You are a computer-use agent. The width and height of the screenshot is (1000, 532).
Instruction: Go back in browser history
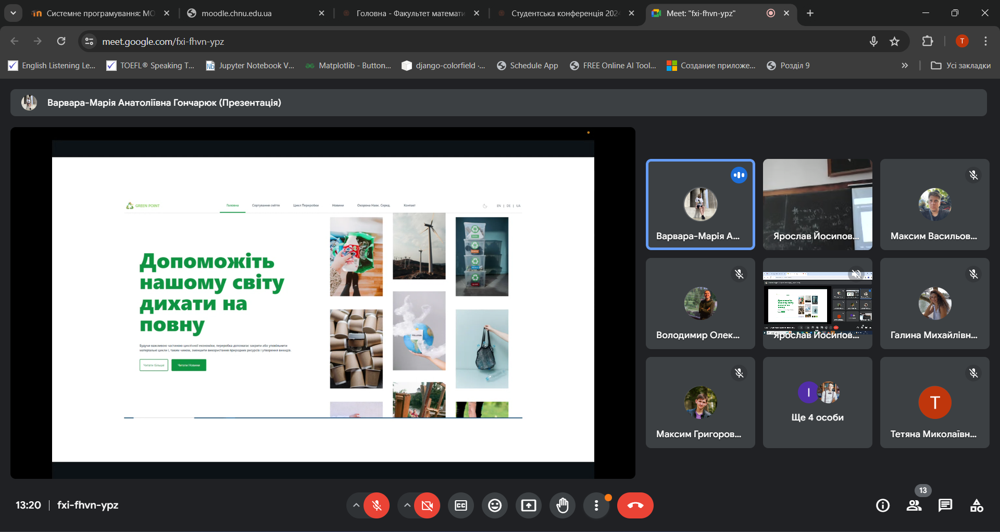(15, 41)
